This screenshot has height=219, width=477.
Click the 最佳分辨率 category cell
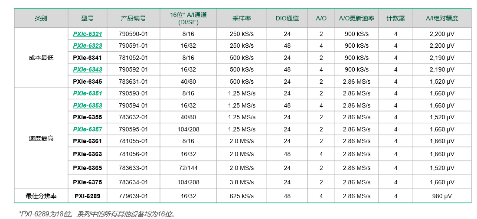(41, 196)
